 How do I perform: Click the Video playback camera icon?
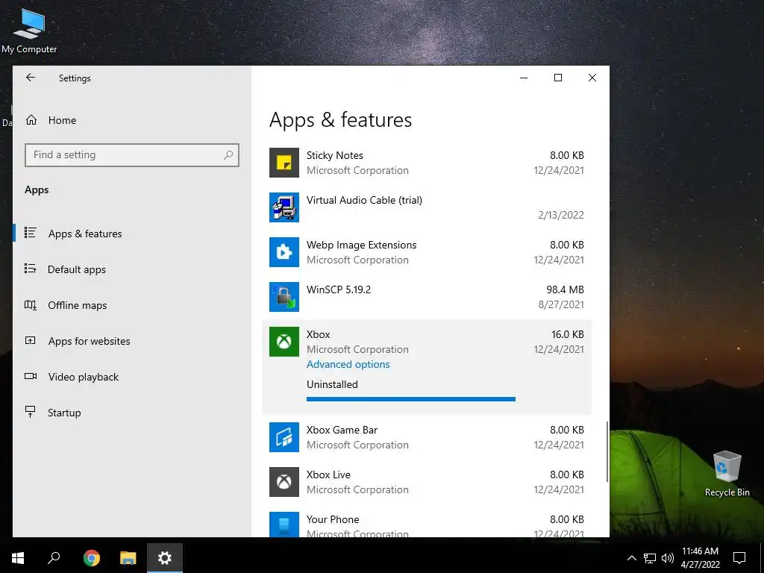click(30, 376)
